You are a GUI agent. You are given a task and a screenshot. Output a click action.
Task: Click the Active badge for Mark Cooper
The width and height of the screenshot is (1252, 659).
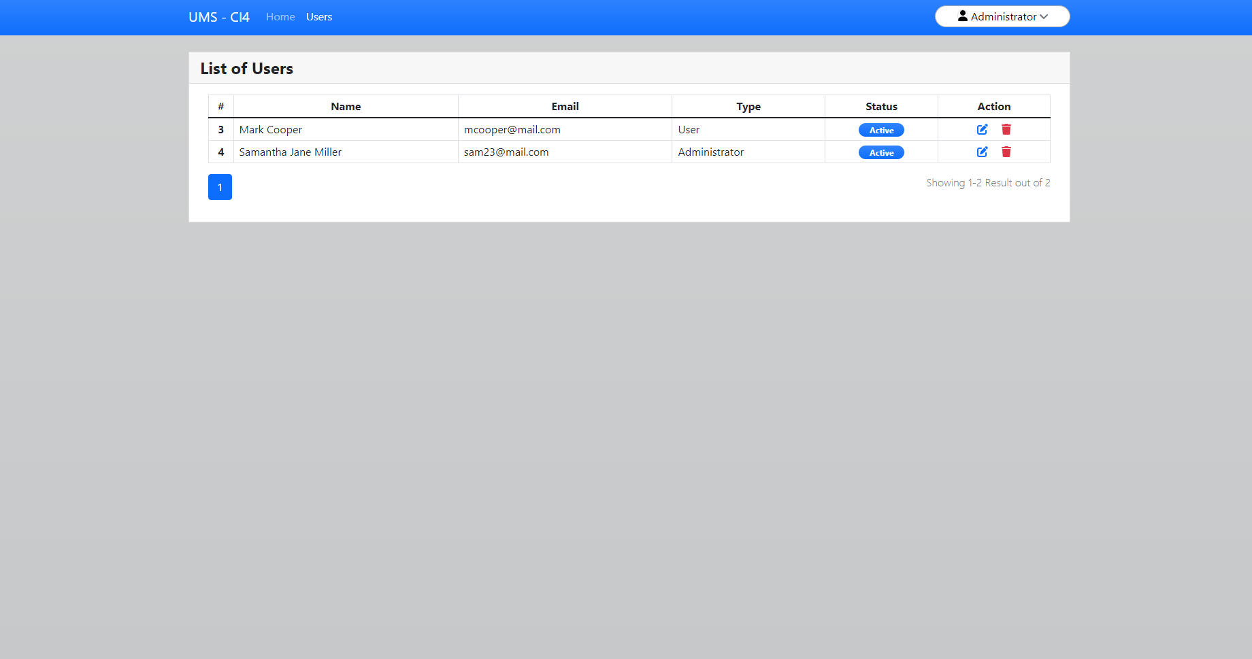[x=881, y=130]
